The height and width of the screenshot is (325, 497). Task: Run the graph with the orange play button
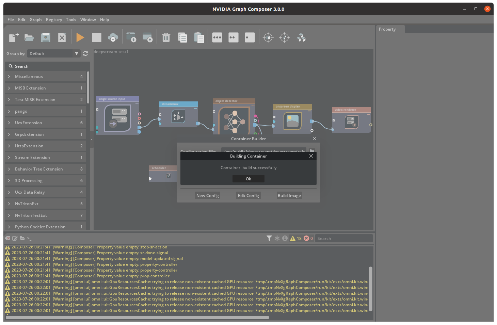(80, 37)
